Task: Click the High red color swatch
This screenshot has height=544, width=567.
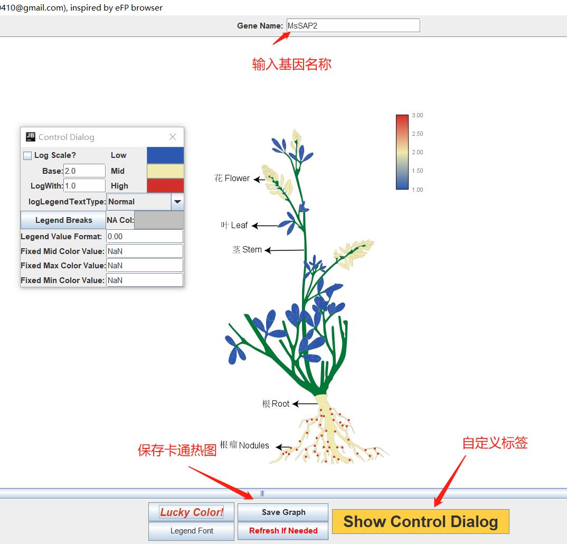Action: (165, 186)
